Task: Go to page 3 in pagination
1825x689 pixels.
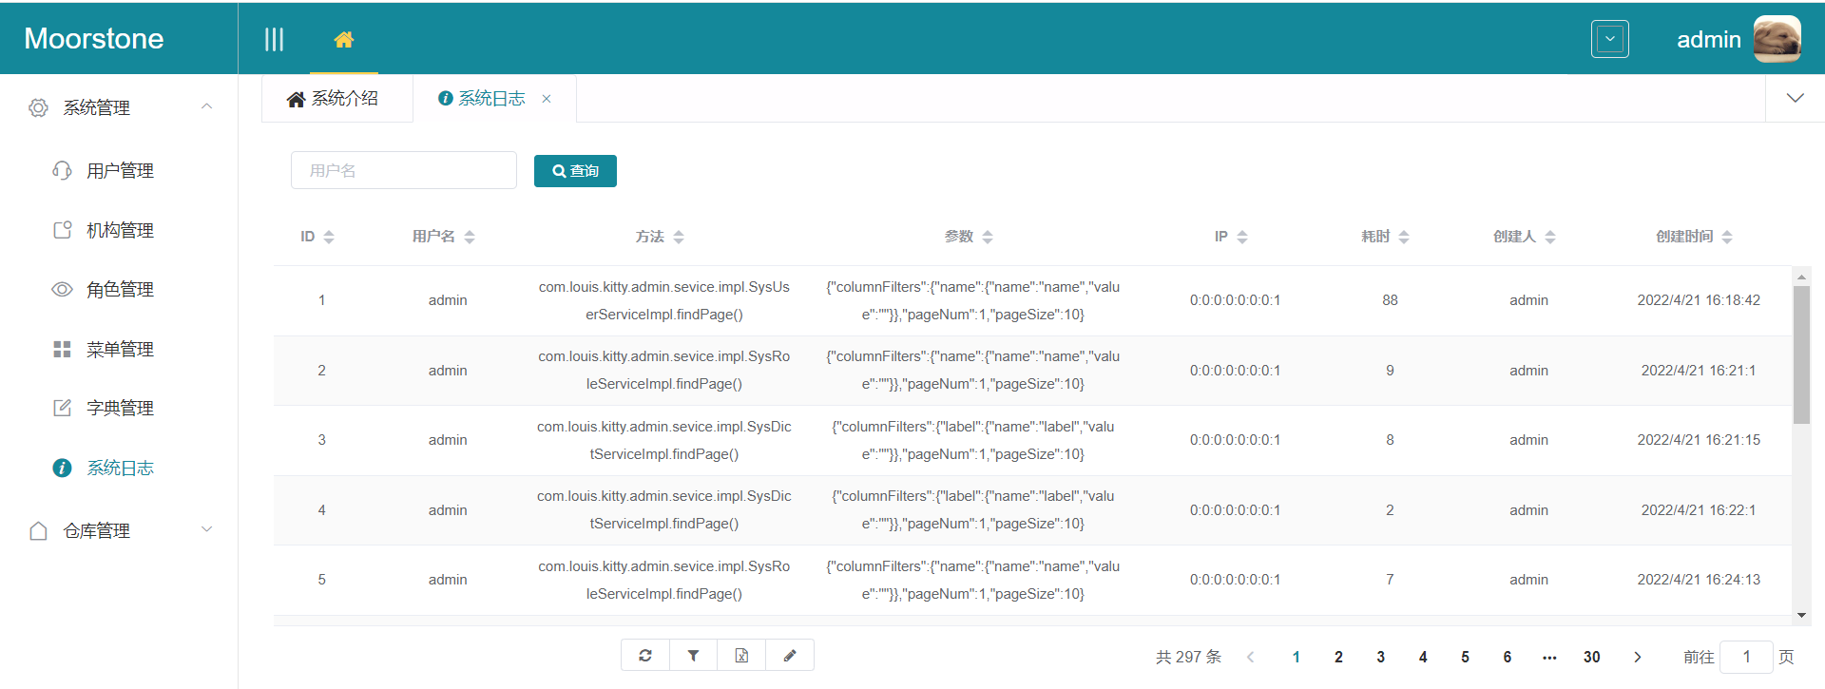Action: click(1380, 657)
